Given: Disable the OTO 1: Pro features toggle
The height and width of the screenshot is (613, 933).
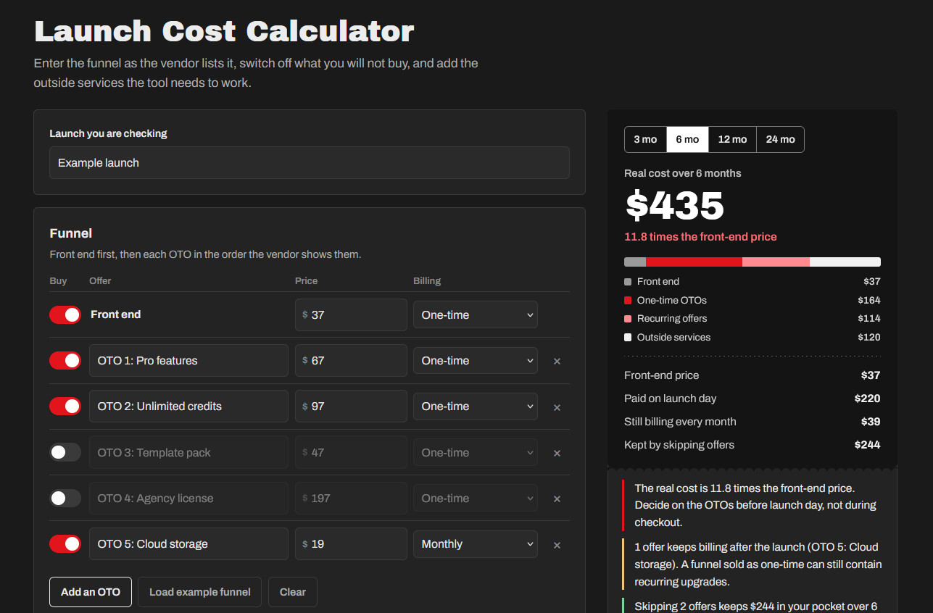Looking at the screenshot, I should pyautogui.click(x=65, y=360).
